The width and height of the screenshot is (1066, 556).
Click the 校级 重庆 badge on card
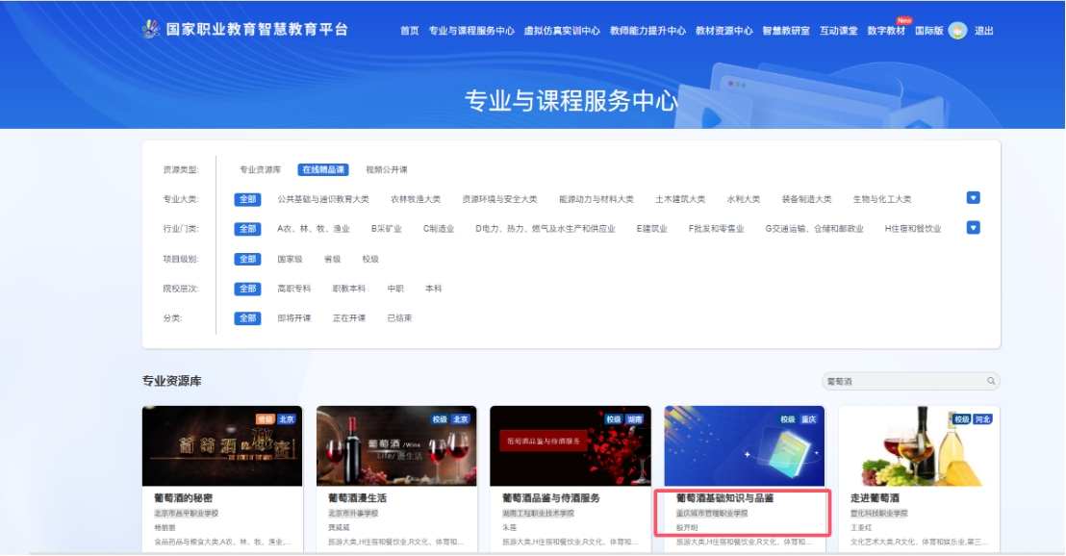[x=799, y=419]
